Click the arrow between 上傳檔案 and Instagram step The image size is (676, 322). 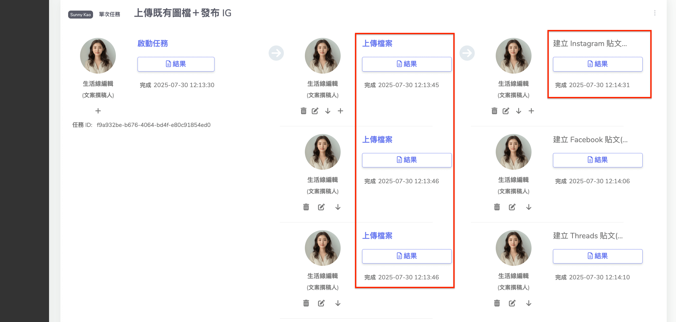467,53
